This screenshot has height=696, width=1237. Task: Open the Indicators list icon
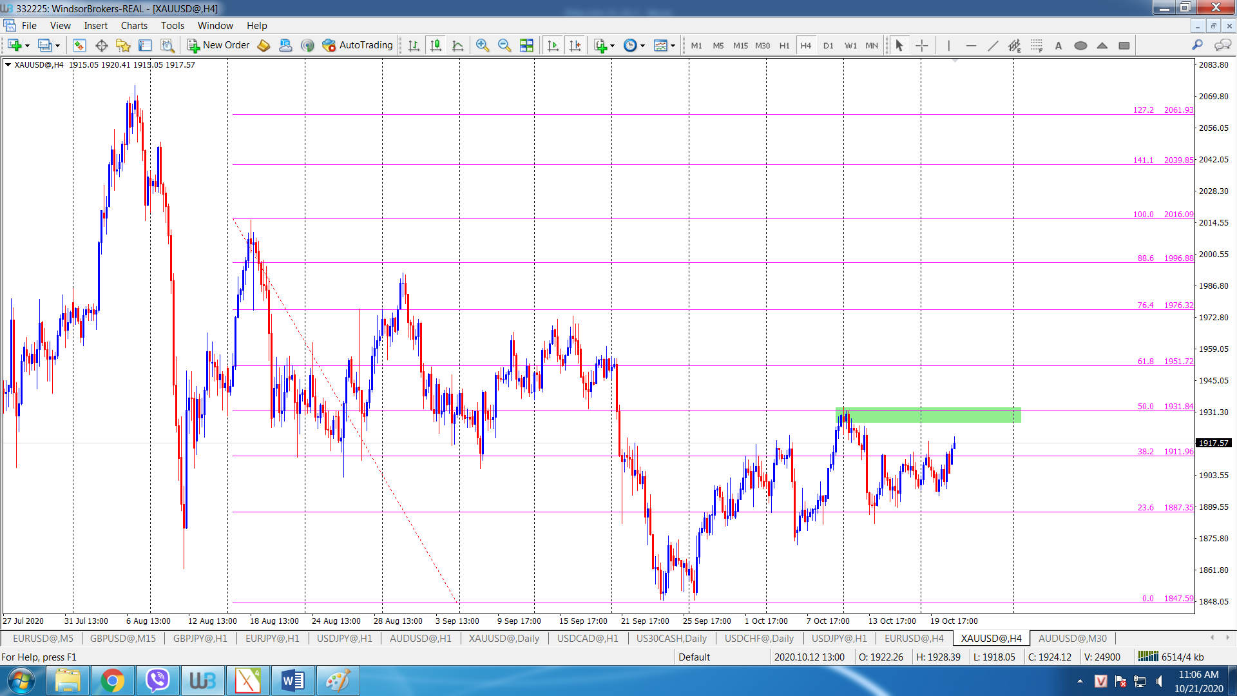tap(600, 45)
